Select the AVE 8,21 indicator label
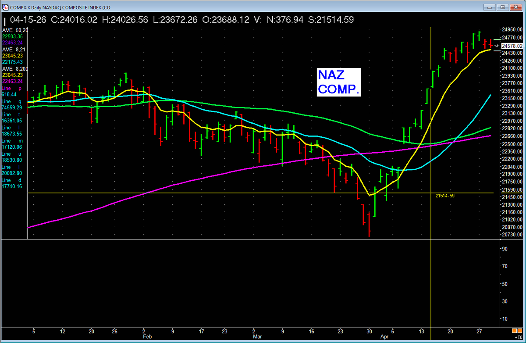526x343 pixels. click(x=14, y=50)
